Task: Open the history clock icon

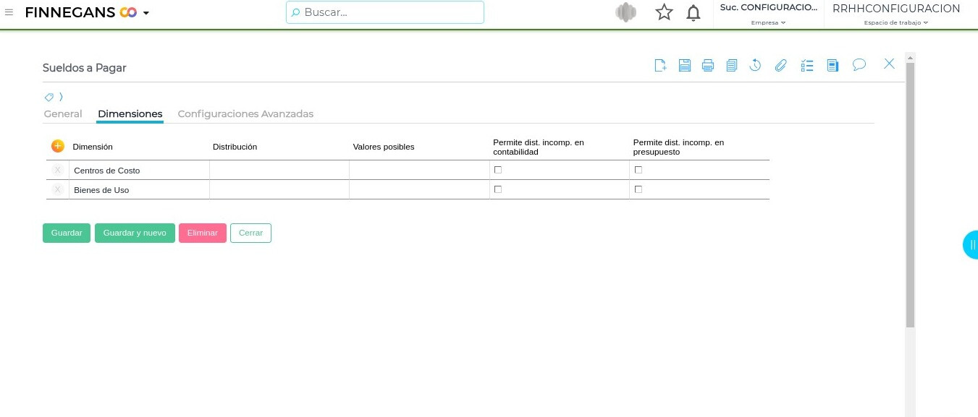Action: point(755,65)
